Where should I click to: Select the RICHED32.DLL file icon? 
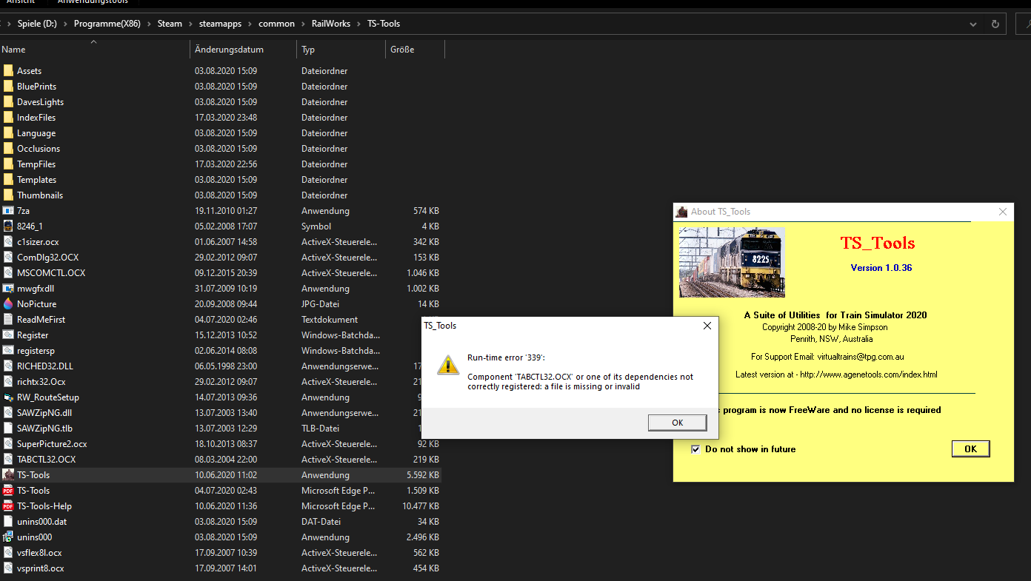[x=8, y=366]
